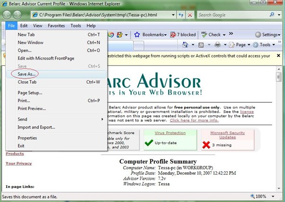This screenshot has height=202, width=285.
Task: Click the Bookmarks star icon
Action: click(x=137, y=35)
